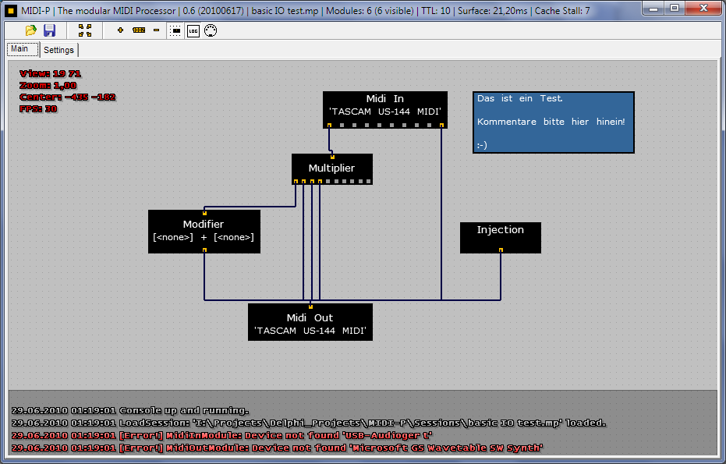Viewport: 726px width, 464px height.
Task: Switch to the Settings tab
Action: (58, 50)
